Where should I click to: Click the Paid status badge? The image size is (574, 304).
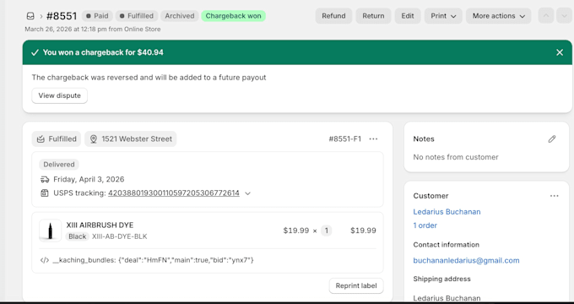click(97, 16)
